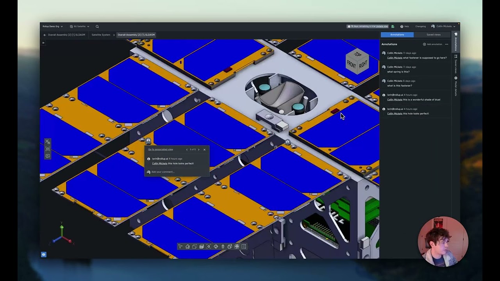Click the RIGHT face of the view cube

coord(363,64)
